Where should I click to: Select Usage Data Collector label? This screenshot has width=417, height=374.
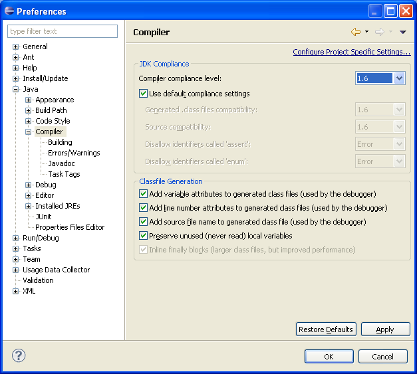(57, 270)
